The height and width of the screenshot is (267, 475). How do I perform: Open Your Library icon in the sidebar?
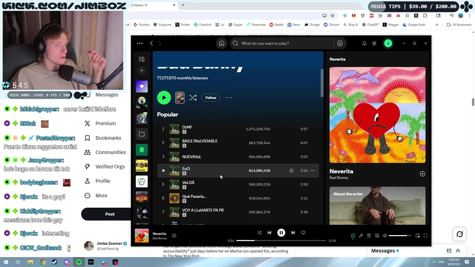pos(141,59)
